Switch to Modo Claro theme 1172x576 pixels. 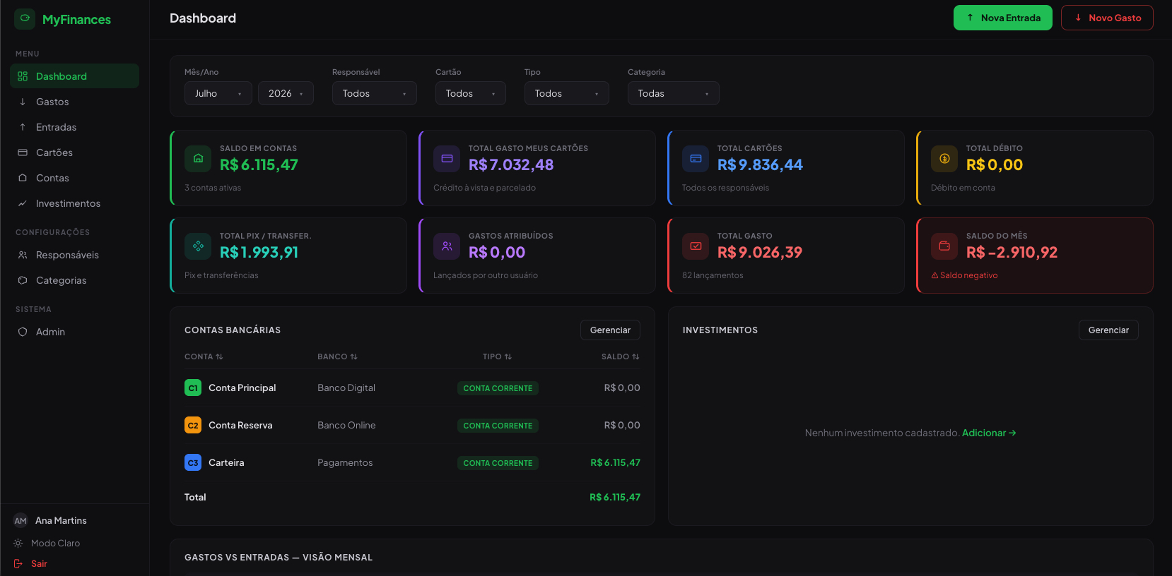pos(47,543)
